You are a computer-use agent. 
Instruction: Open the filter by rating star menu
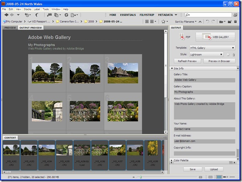pyautogui.click(x=165, y=22)
